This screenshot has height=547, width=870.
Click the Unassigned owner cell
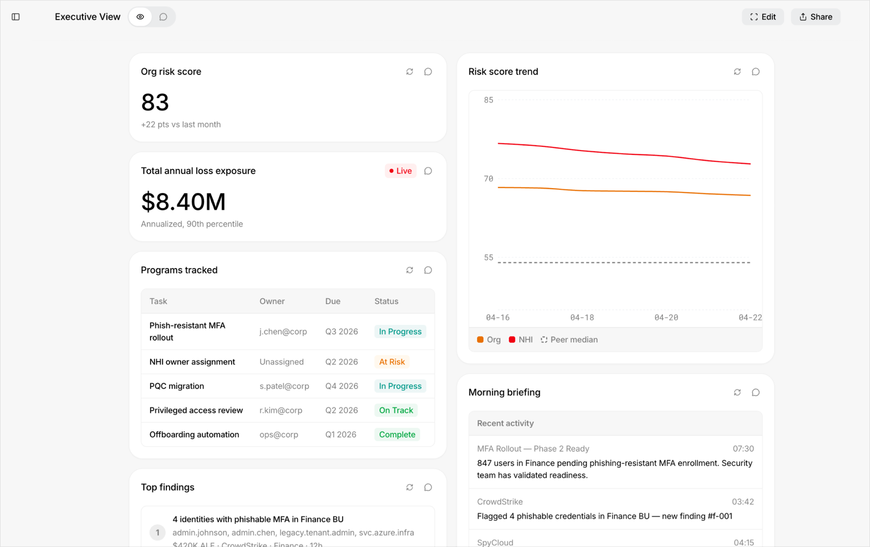[281, 362]
